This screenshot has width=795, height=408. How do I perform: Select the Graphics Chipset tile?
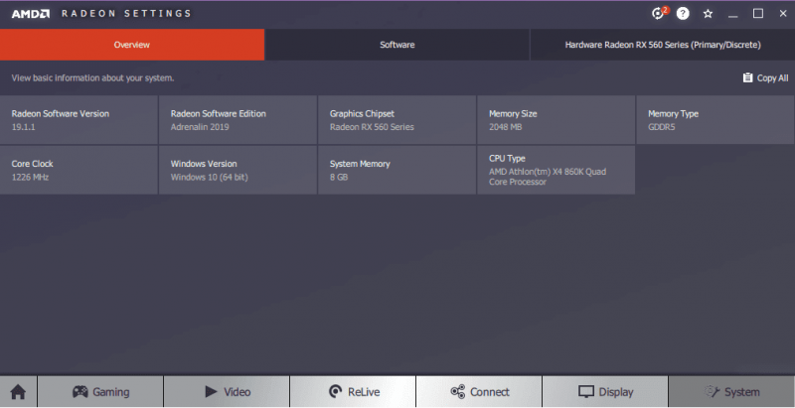(397, 120)
